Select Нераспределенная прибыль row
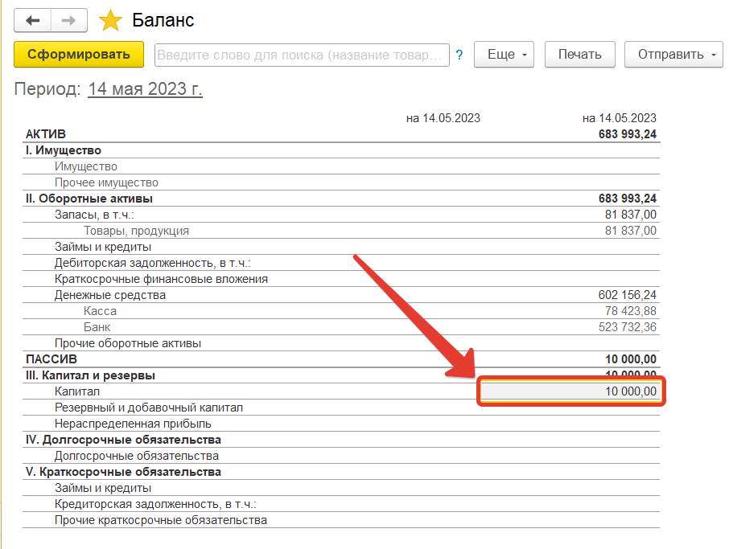 pyautogui.click(x=133, y=424)
